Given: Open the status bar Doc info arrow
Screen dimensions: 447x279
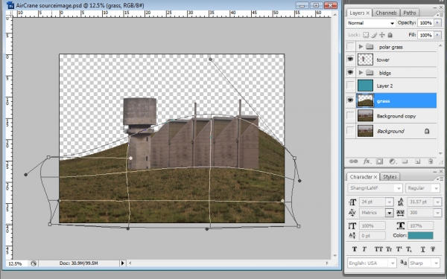Looking at the screenshot, I should pos(123,263).
